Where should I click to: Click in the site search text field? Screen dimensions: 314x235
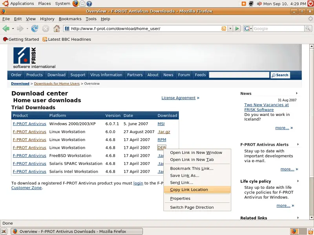[239, 75]
